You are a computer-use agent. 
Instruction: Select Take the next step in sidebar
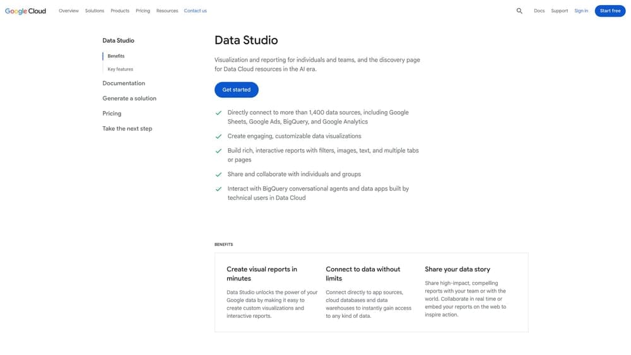tap(127, 129)
